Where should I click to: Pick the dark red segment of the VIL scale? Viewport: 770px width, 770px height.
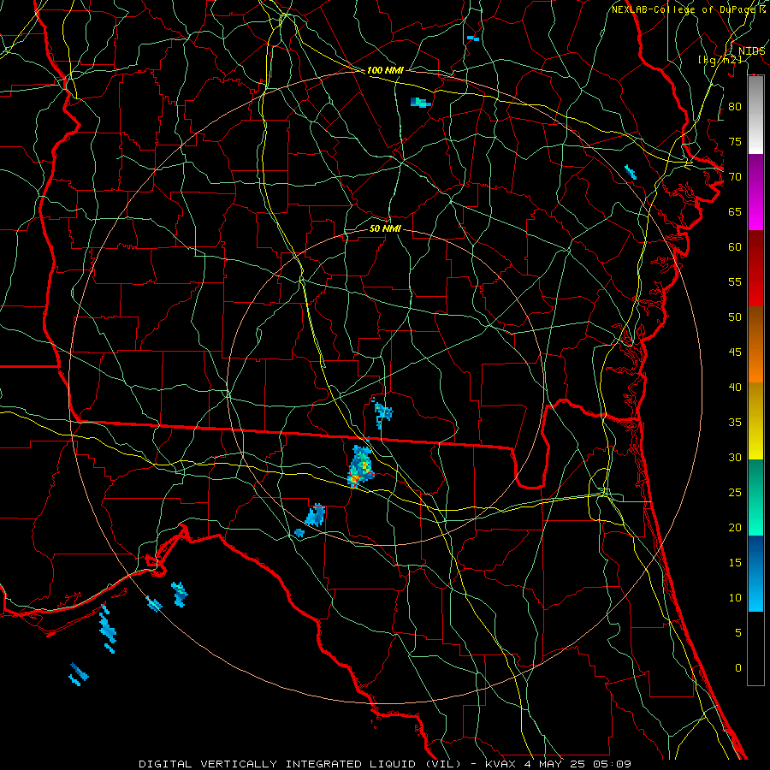coord(755,268)
